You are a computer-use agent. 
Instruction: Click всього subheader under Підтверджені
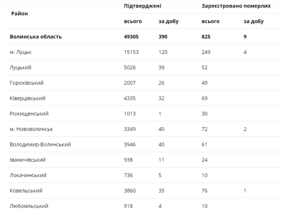tap(133, 21)
